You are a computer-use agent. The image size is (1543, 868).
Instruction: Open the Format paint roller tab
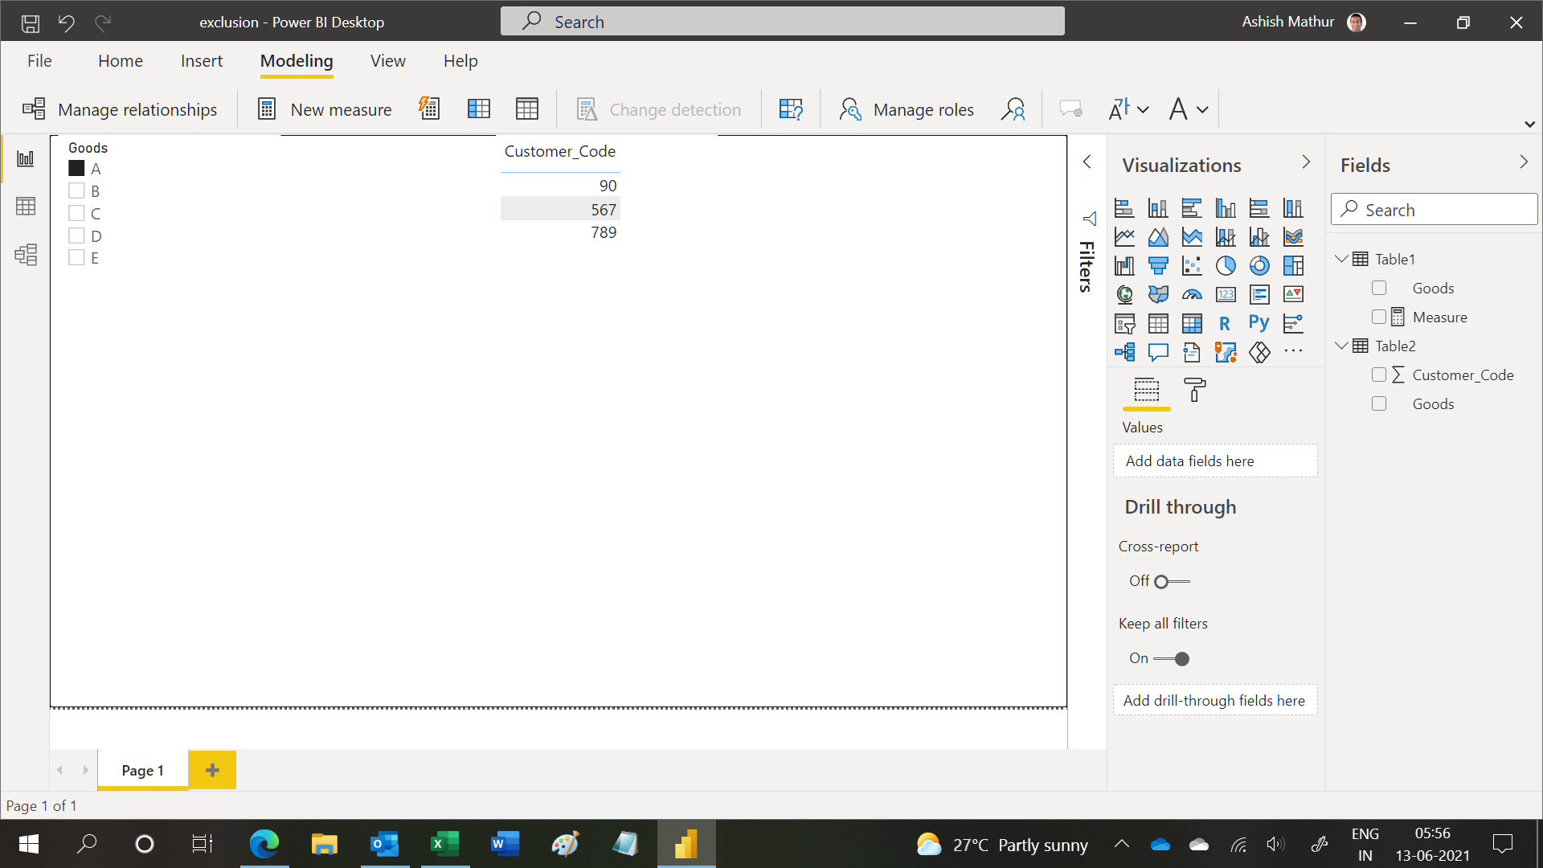[1195, 391]
